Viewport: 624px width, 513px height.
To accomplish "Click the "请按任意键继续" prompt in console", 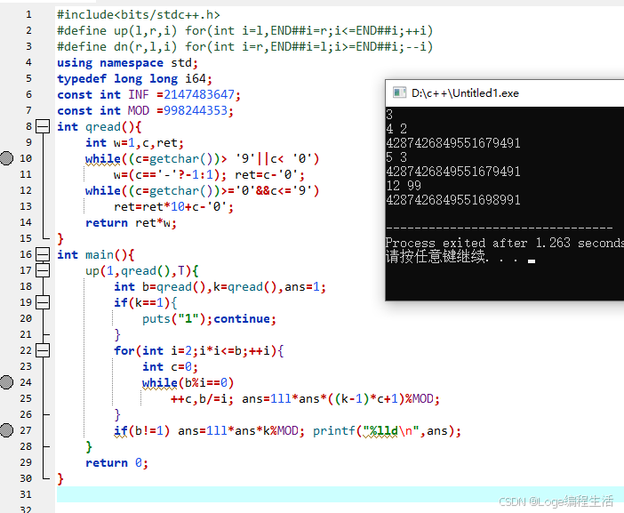I will (435, 257).
